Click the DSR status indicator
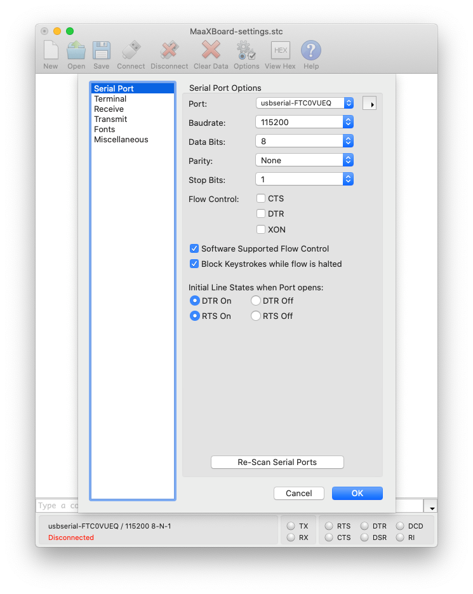This screenshot has height=594, width=473. click(364, 537)
